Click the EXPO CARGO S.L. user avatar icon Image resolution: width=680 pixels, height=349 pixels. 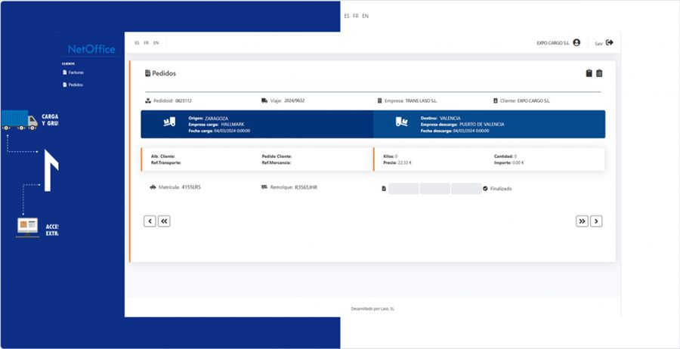click(x=576, y=42)
